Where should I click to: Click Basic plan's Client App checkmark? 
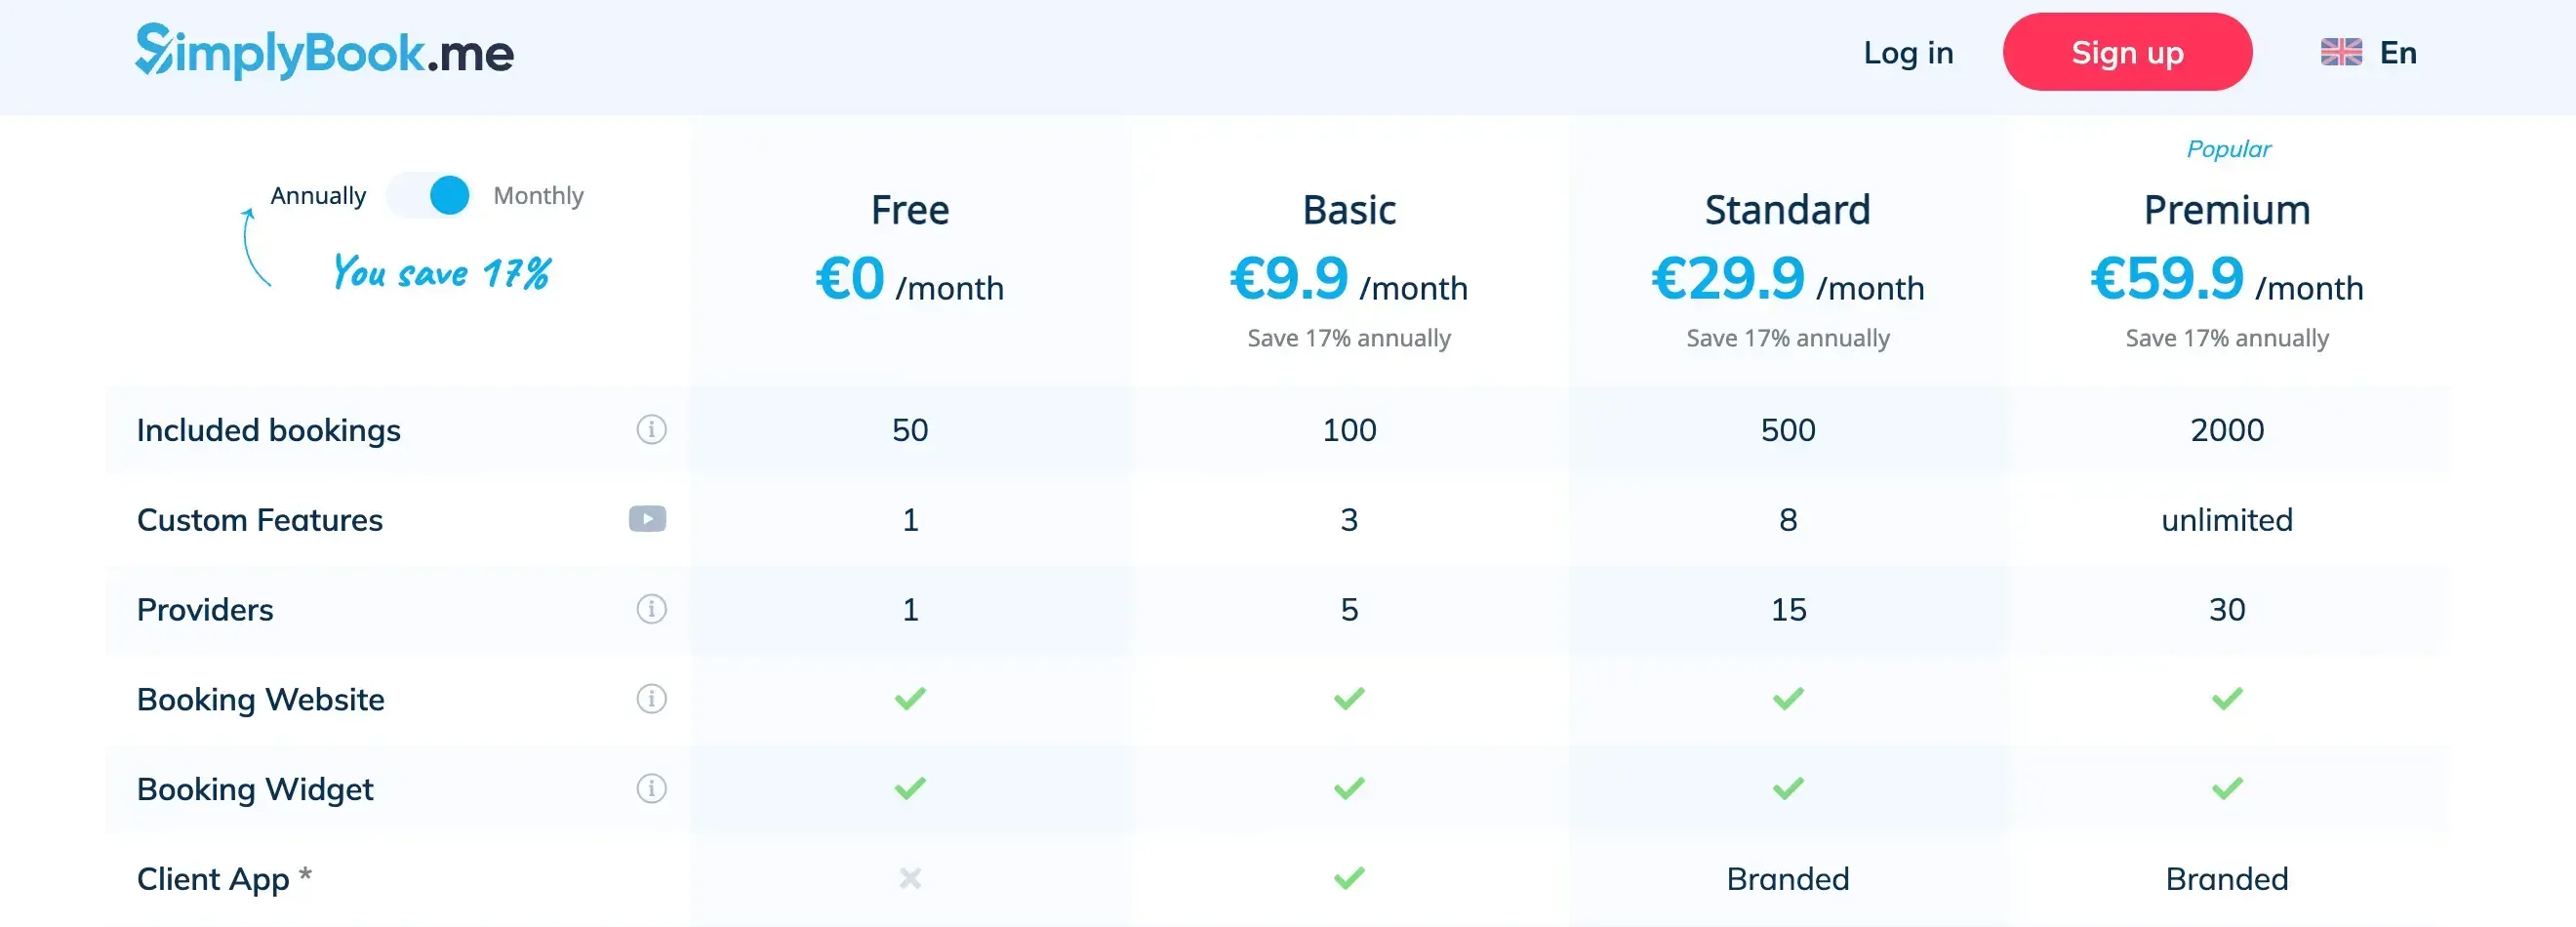1348,879
